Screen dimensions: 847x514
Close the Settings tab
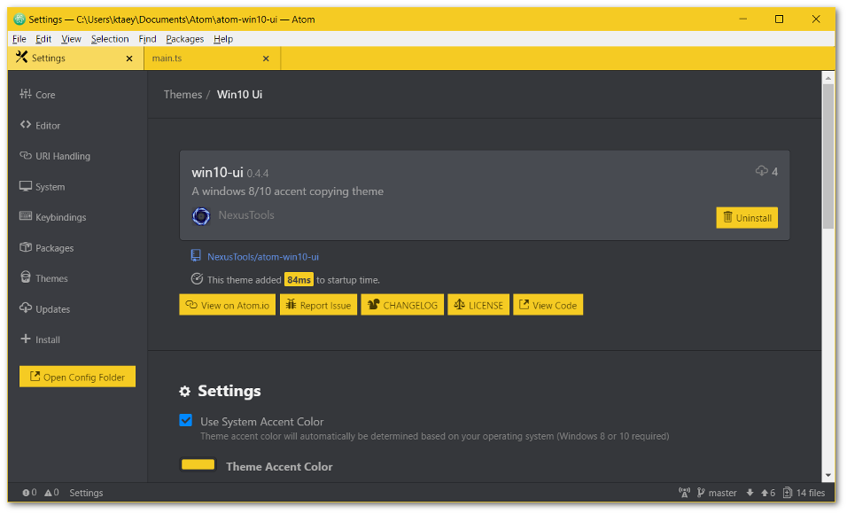129,58
